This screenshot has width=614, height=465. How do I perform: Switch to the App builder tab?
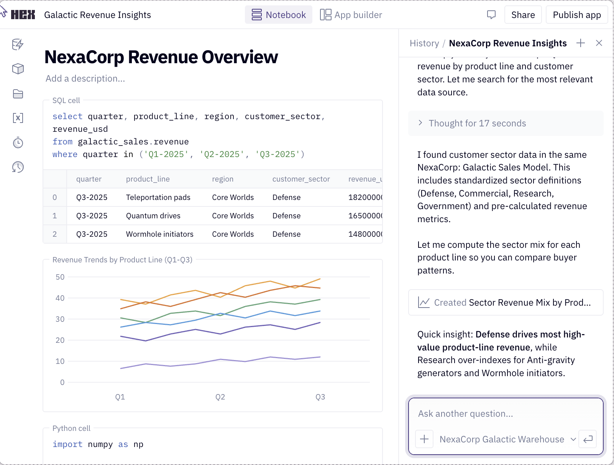click(351, 15)
